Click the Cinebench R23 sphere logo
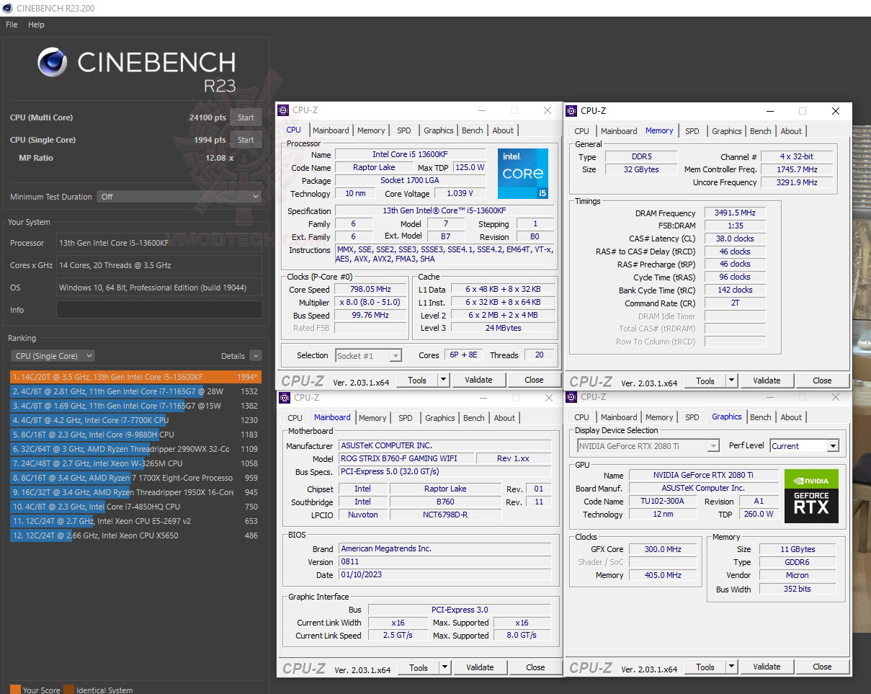 click(x=53, y=63)
